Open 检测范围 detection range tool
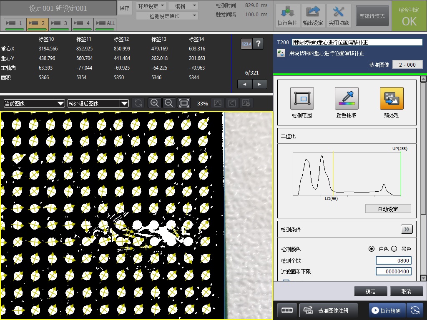The height and width of the screenshot is (320, 427). tap(302, 98)
